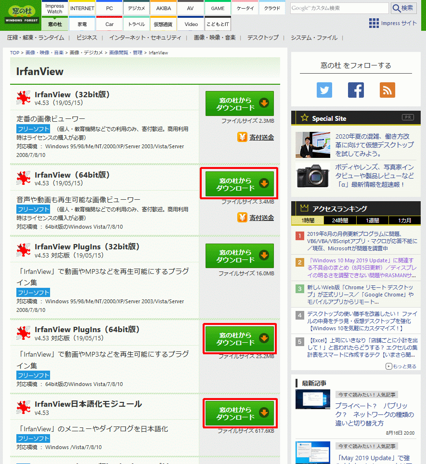Open the Twitter follow icon

click(324, 90)
